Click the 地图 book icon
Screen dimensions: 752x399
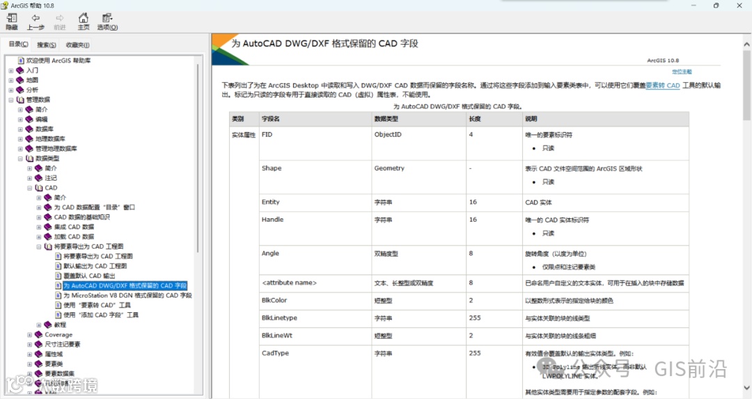[20, 80]
